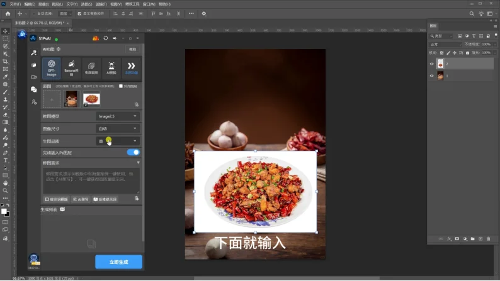
Task: Toggle lock transparent pixels in Layers panel
Action: (441, 53)
